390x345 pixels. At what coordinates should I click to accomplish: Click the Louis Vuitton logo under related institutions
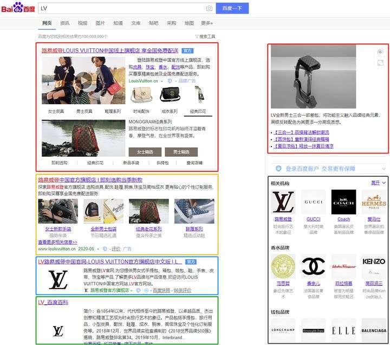coord(283,202)
